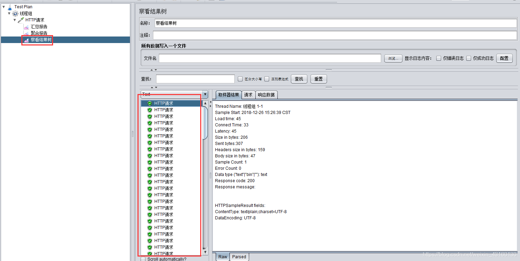
Task: Click results list scrollbar down arrow
Action: (x=205, y=252)
